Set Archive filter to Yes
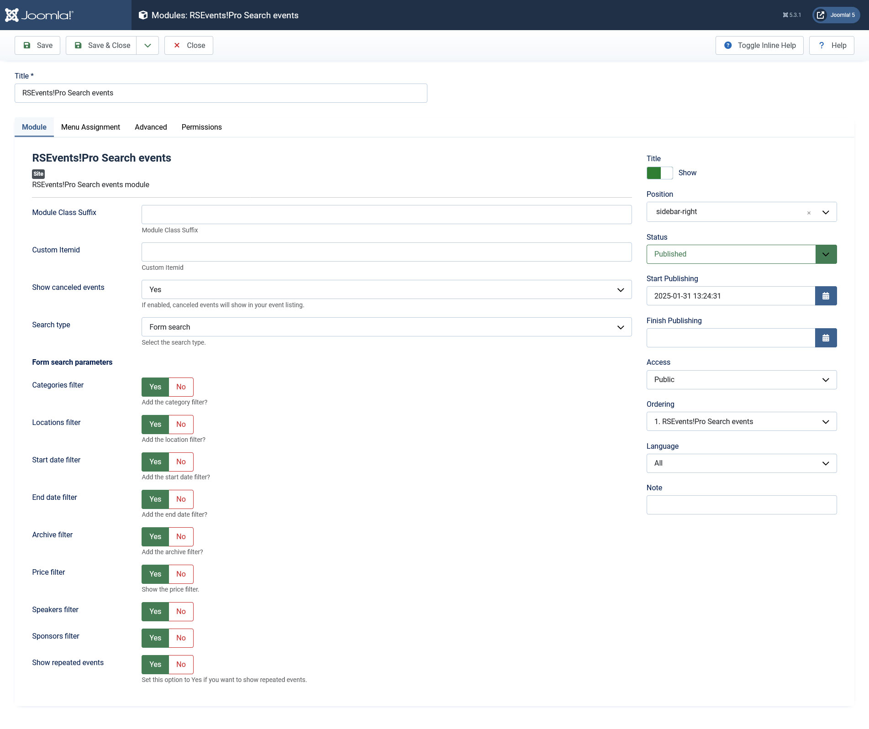Viewport: 869px width, 729px height. [155, 537]
